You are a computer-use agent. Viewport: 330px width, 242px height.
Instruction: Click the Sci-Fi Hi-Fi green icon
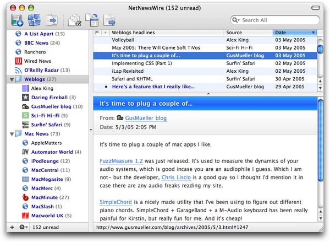[x=25, y=115]
